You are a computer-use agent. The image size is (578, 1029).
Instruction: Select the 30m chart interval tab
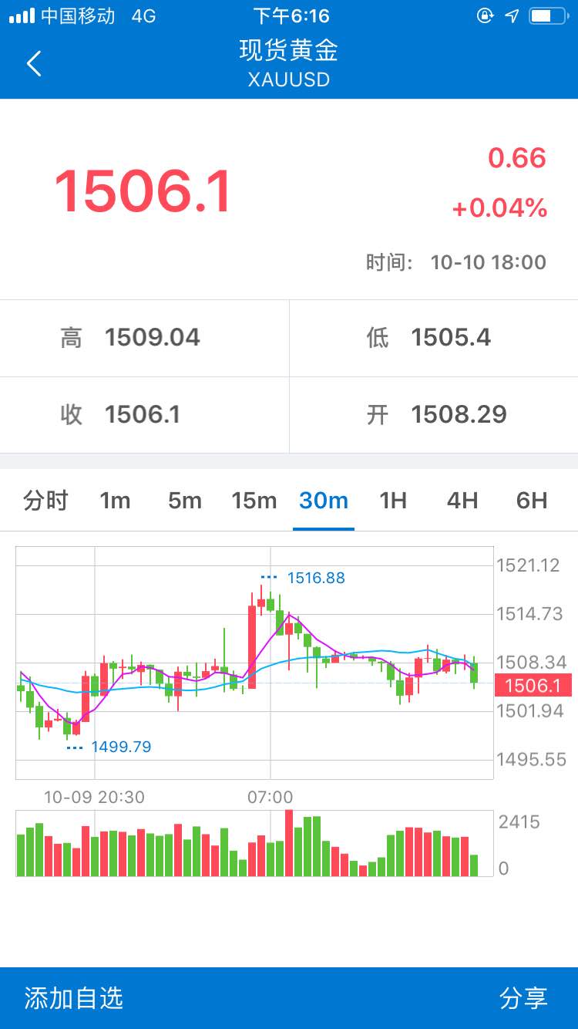[324, 501]
